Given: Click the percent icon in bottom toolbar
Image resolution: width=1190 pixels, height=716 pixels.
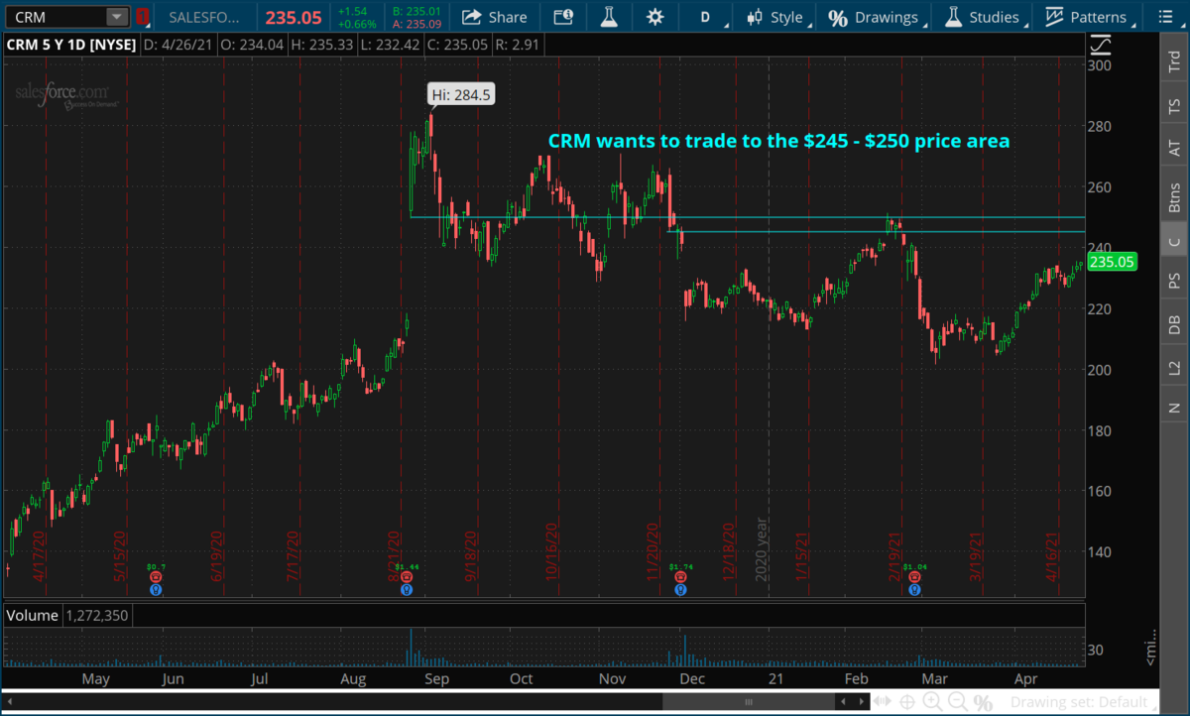Looking at the screenshot, I should click(x=983, y=702).
